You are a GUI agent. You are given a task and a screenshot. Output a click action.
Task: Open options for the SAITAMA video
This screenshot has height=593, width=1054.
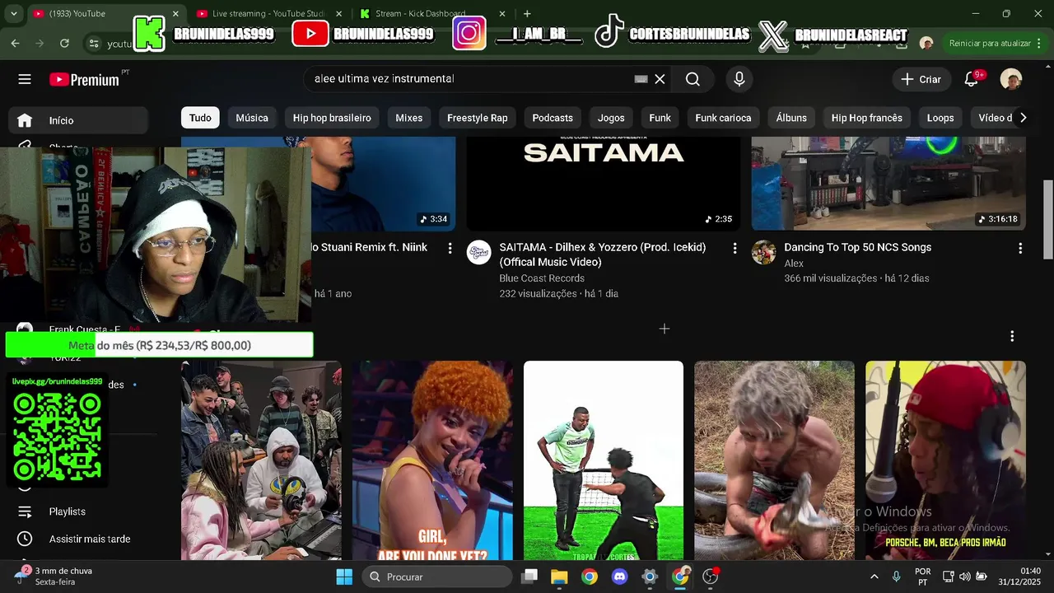tap(735, 248)
